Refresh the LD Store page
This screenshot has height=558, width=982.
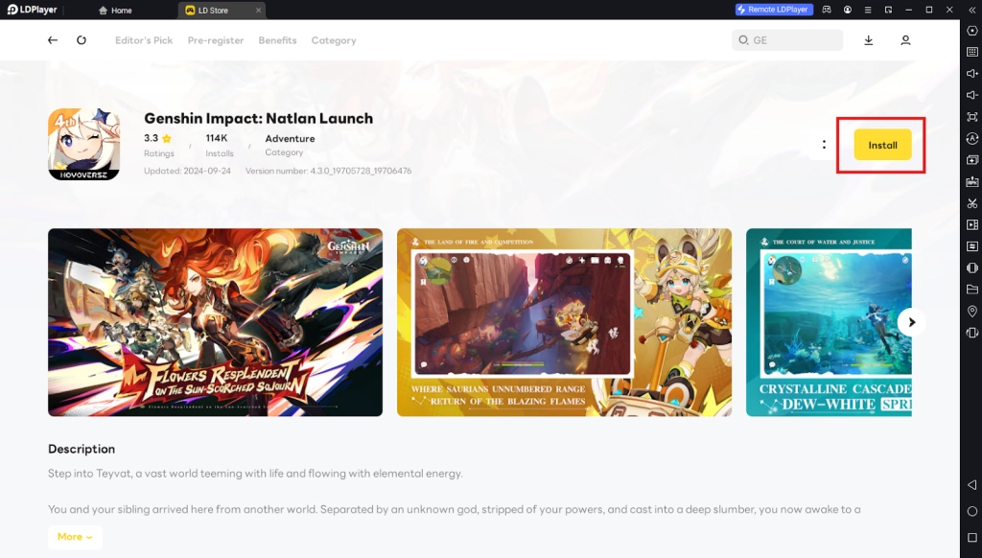pyautogui.click(x=82, y=40)
